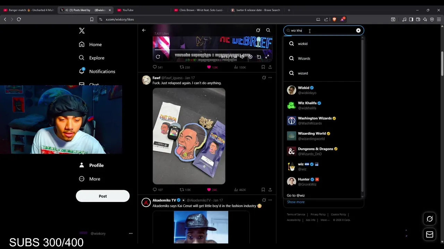444x249 pixels.
Task: Open the account menu dots beside @wixkory
Action: tap(131, 233)
